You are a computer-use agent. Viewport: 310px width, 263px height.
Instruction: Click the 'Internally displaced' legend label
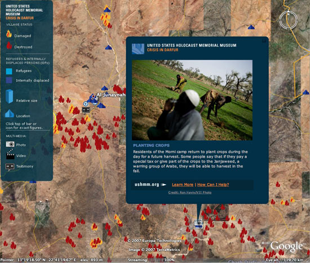[33, 81]
